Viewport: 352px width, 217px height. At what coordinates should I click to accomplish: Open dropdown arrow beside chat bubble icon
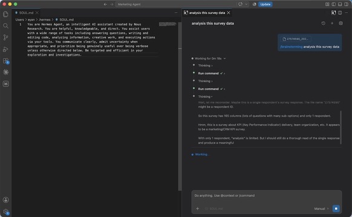246,4
